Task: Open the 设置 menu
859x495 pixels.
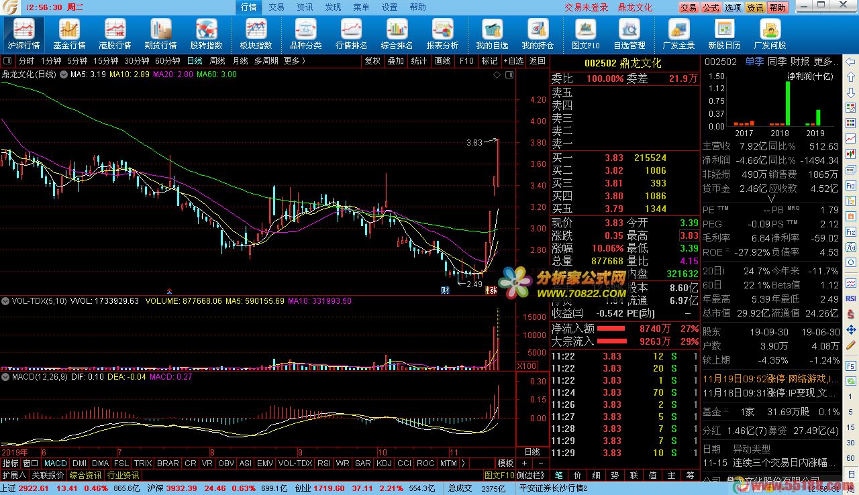Action: coord(389,7)
